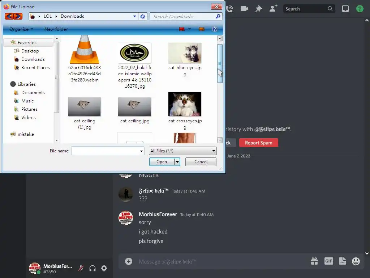Click New folder in toolbar
Screen dimensions: 370x278
(x=56, y=29)
